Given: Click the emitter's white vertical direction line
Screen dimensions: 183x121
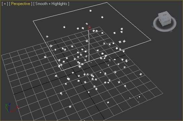Looking at the screenshot, I should point(89,45).
